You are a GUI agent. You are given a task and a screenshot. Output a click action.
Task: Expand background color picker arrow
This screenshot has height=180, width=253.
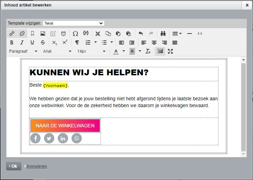[140, 51]
